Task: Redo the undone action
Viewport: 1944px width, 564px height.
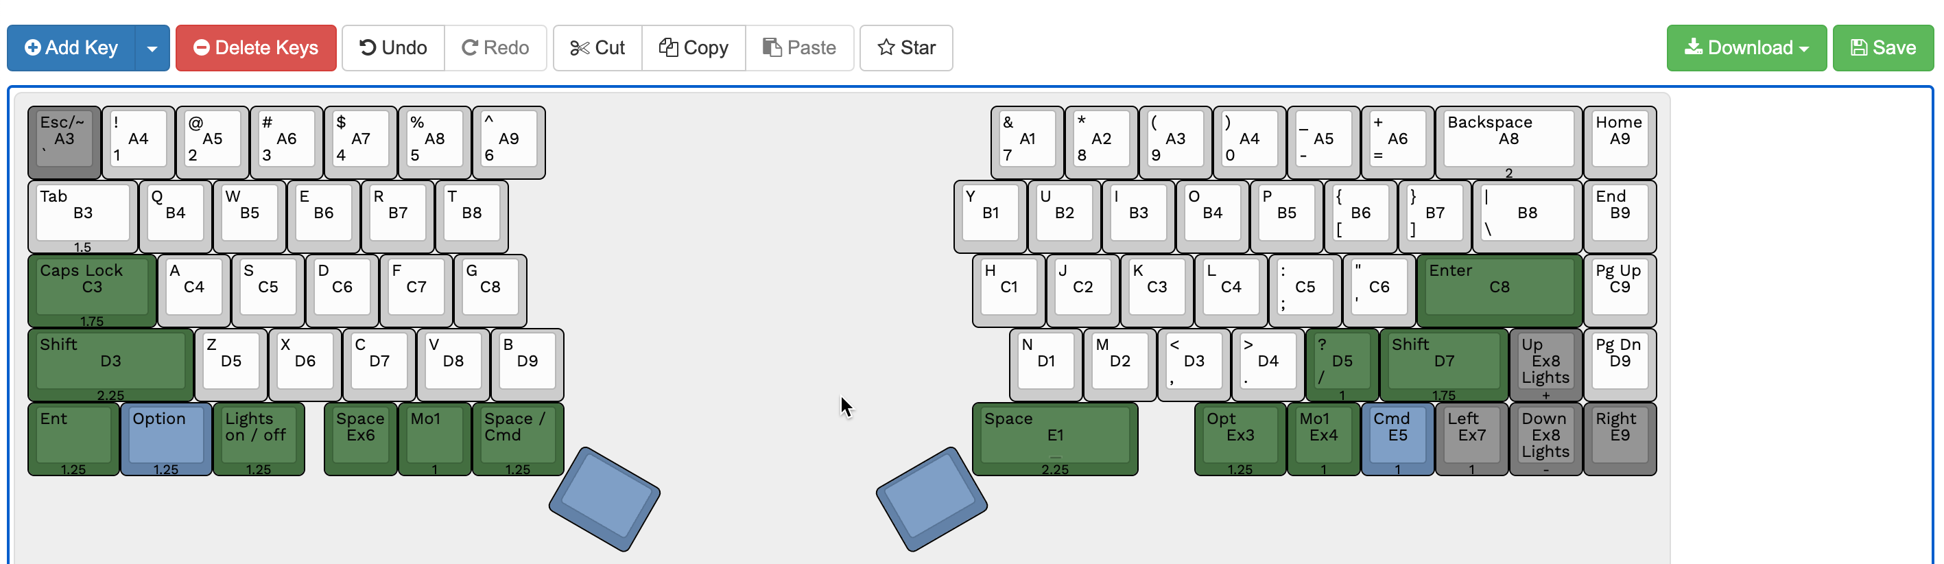Action: 496,47
